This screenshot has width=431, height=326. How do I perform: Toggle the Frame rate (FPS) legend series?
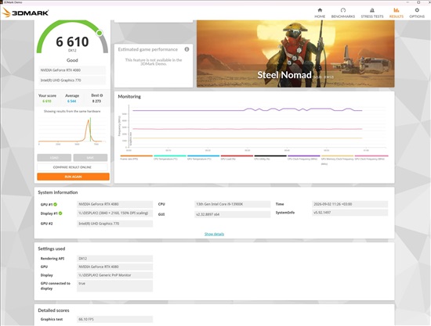pos(136,157)
